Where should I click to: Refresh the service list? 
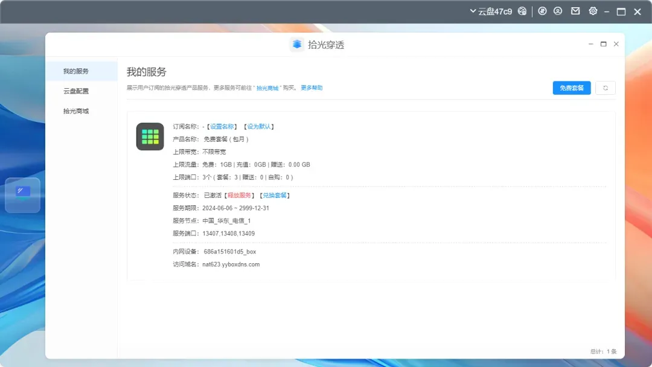coord(606,88)
